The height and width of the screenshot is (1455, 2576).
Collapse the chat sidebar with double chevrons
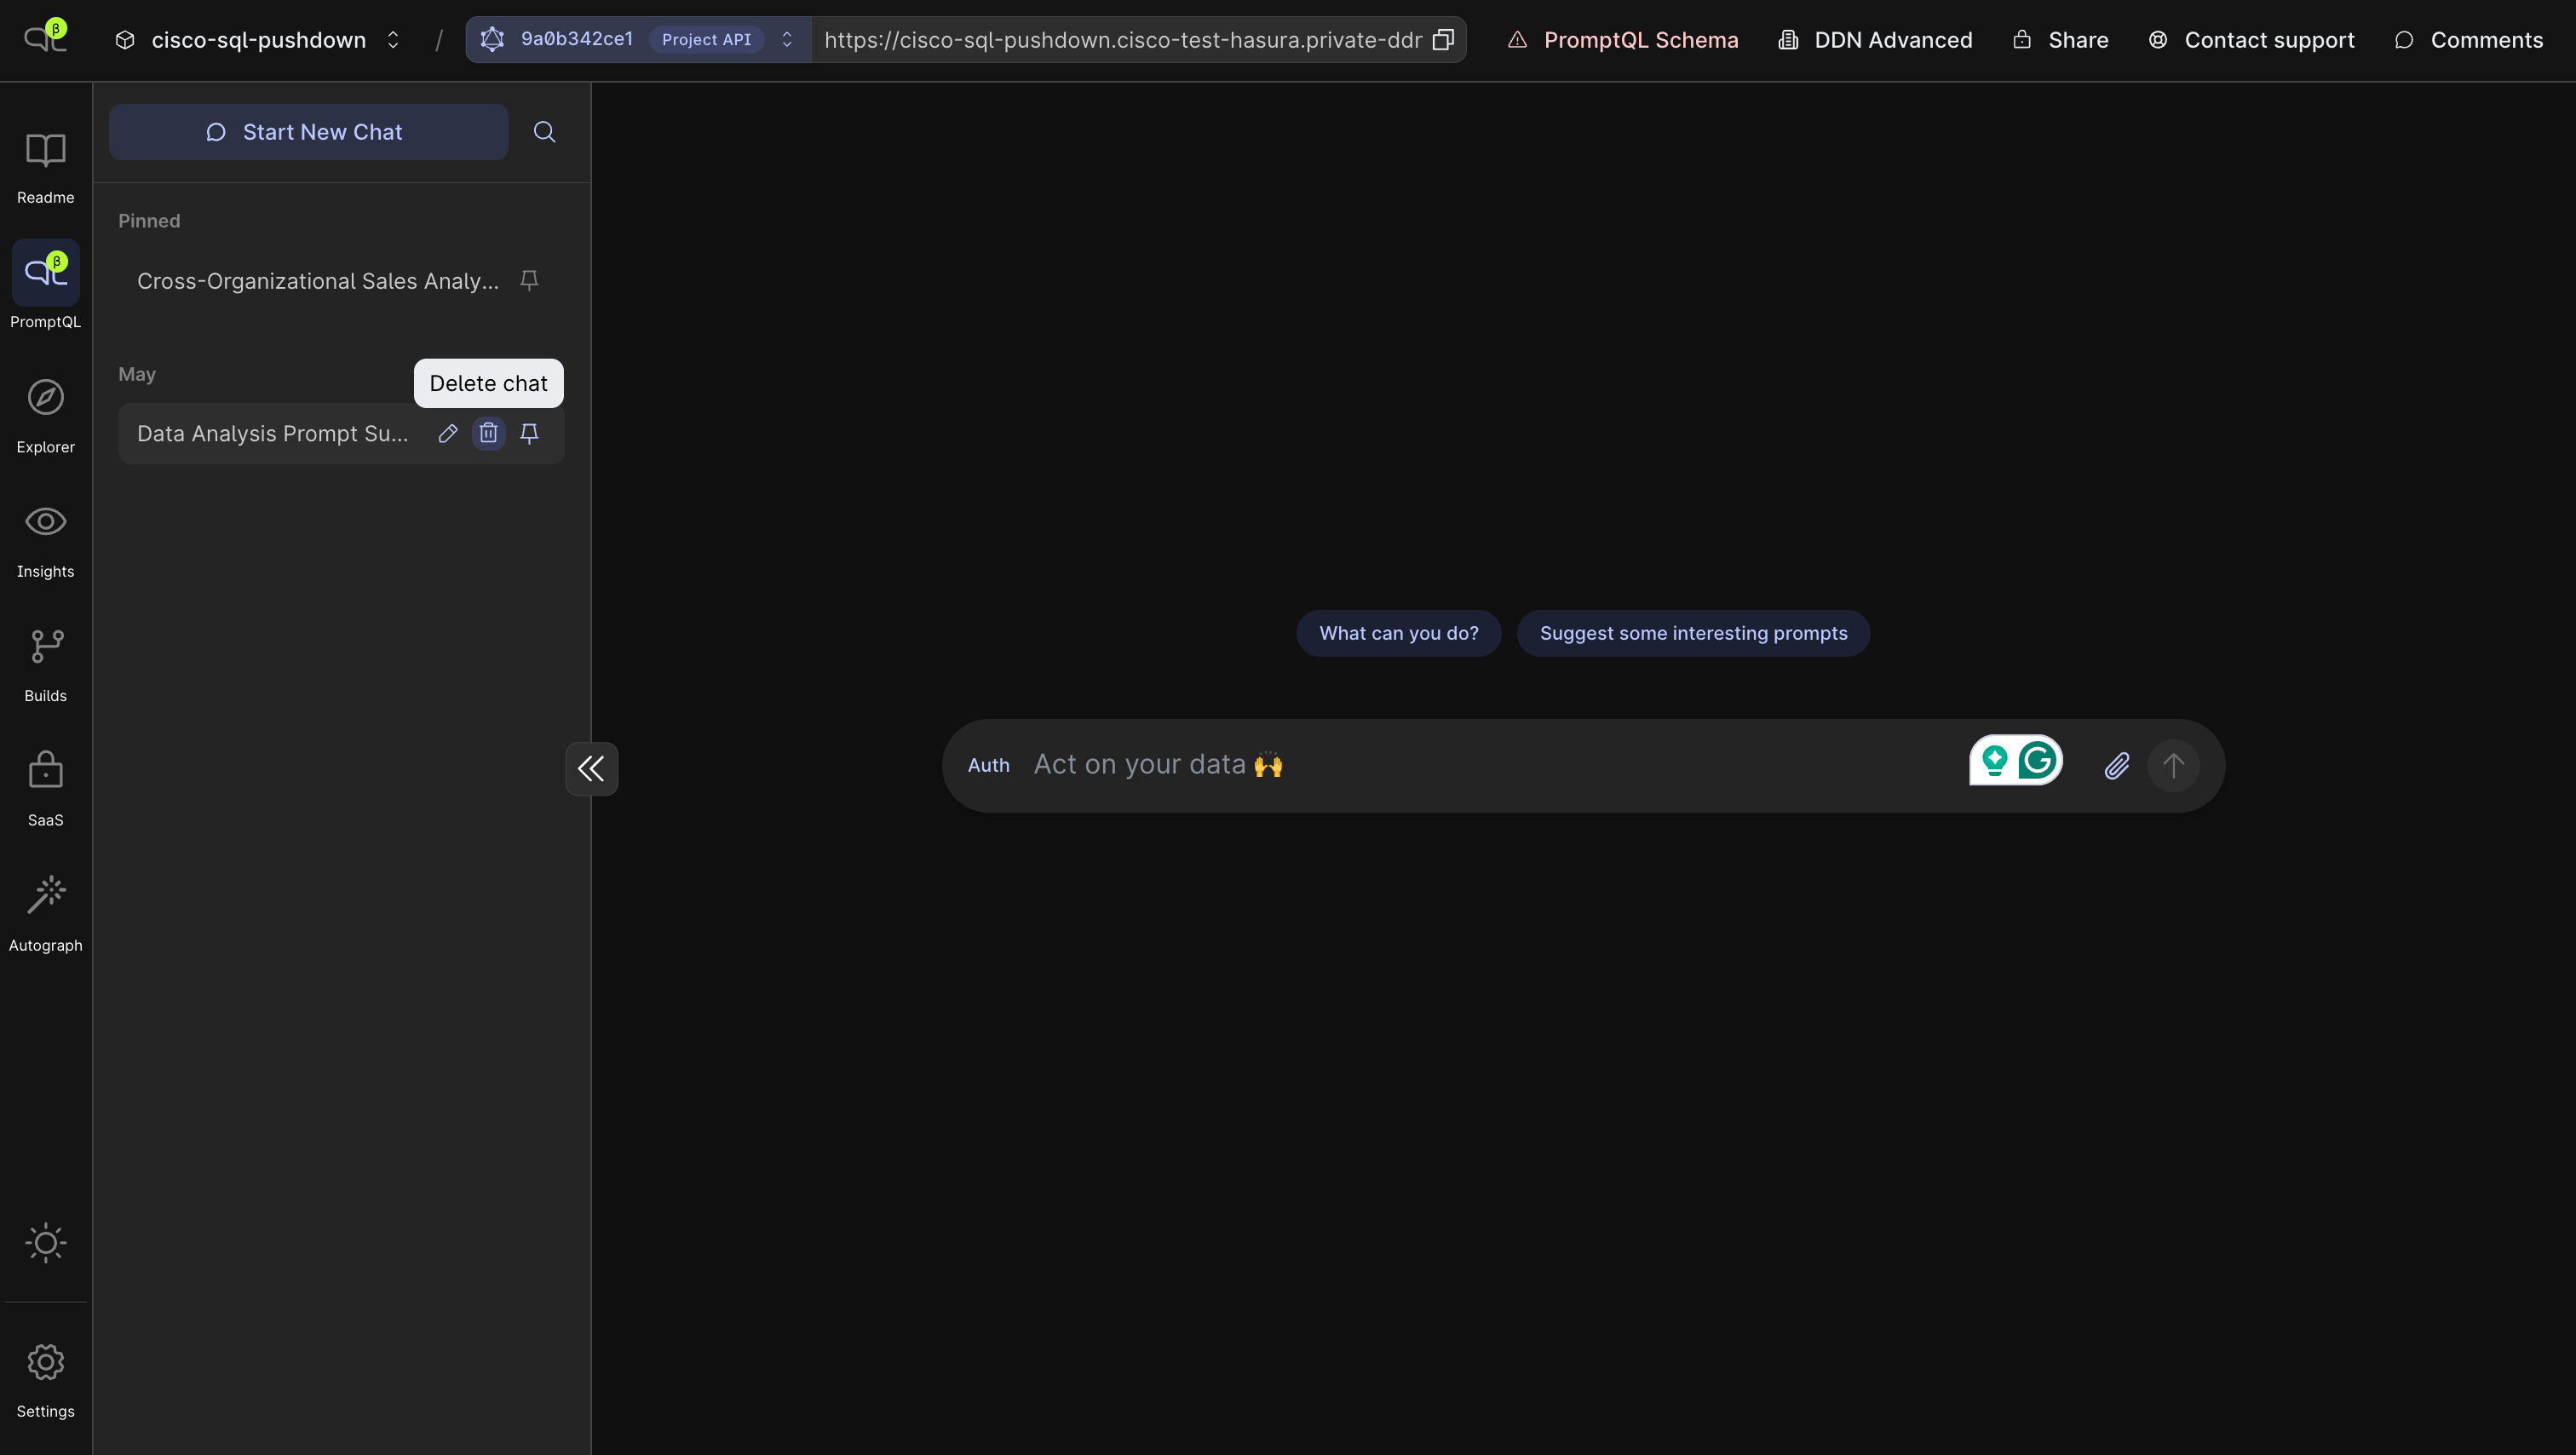[x=591, y=768]
